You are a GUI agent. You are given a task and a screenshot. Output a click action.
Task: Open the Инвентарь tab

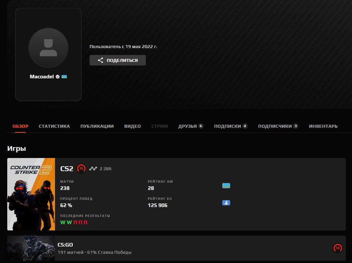pos(323,126)
